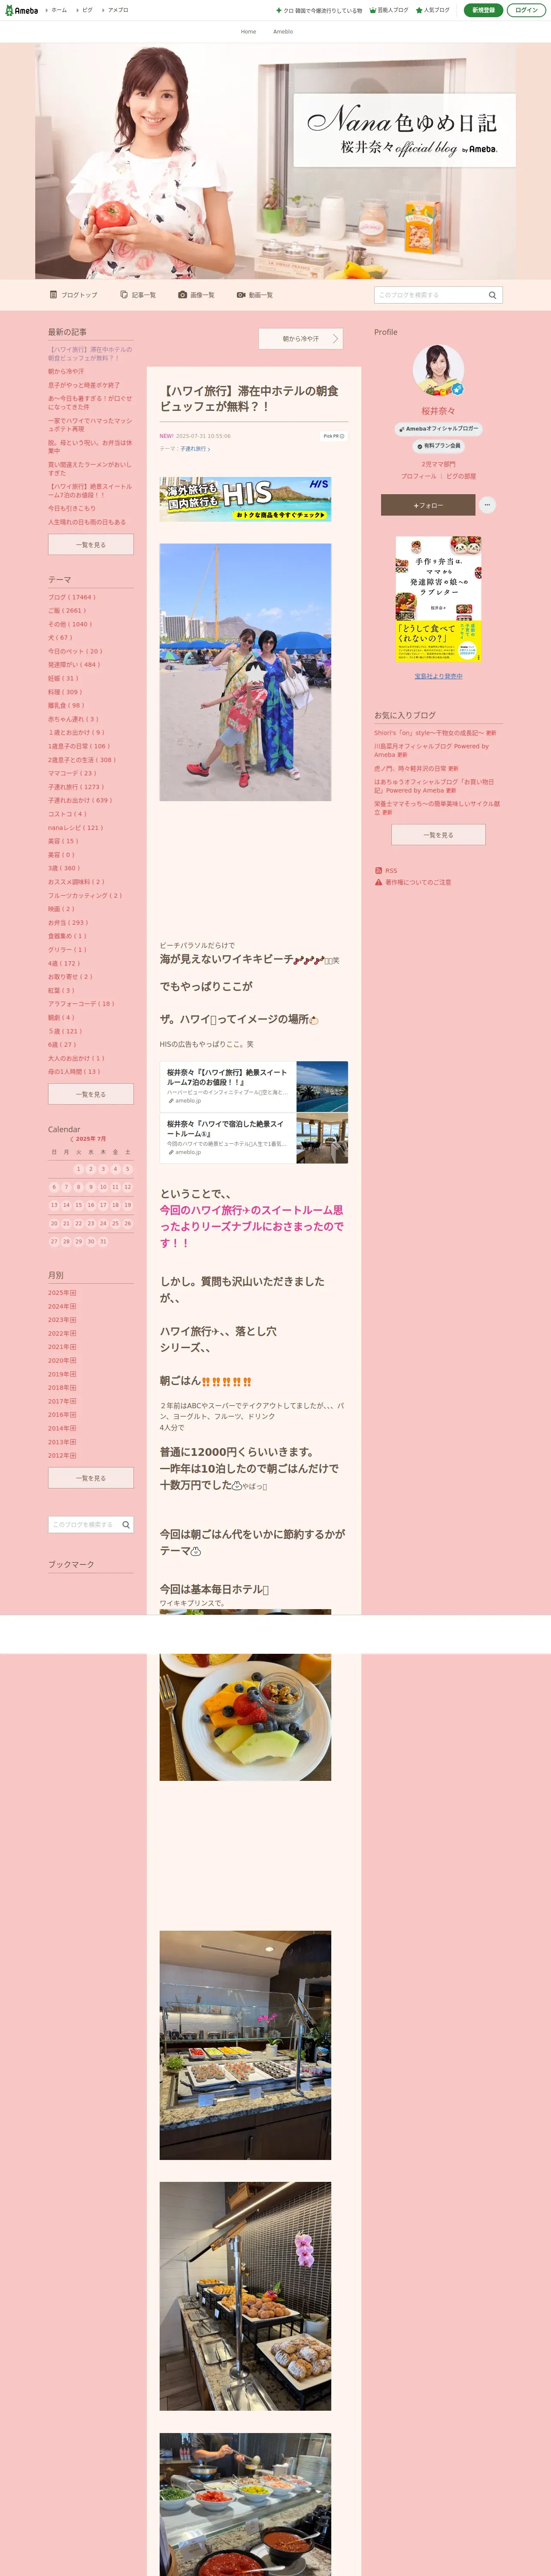Open 記事一覧 navigation item
551x2576 pixels.
(138, 295)
